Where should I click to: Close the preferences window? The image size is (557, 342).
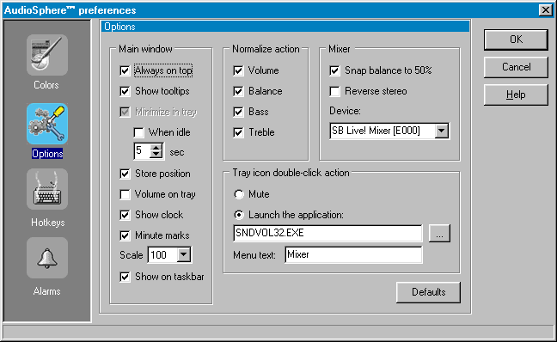[545, 10]
